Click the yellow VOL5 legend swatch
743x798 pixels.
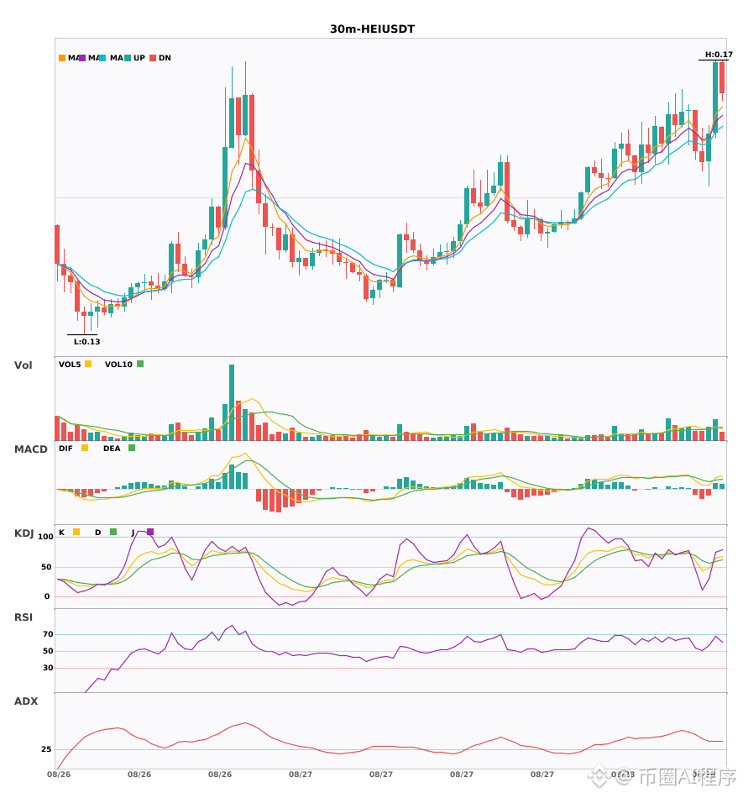click(88, 364)
